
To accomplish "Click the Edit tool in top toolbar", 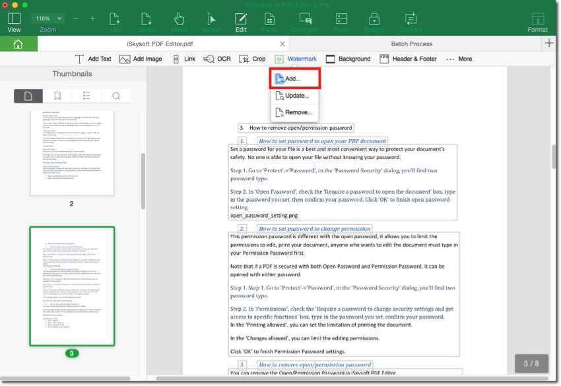I will 241,20.
